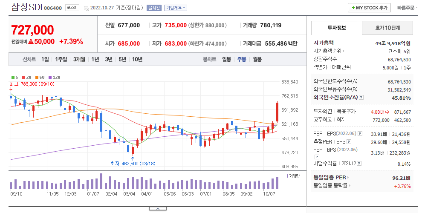Open the help icon under PBR BPS
422x213 pixels.
[x=317, y=157]
